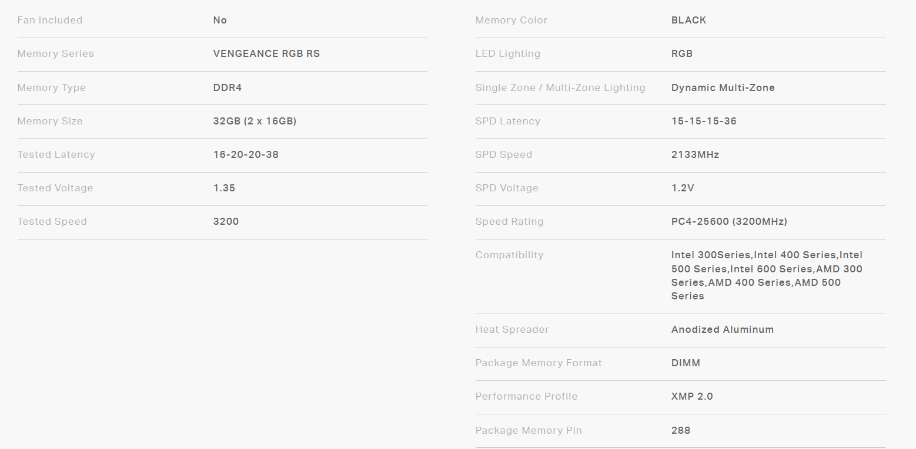Screen dimensions: 916x449
Task: Click the Tested Voltage 1.35 value
Action: point(224,188)
